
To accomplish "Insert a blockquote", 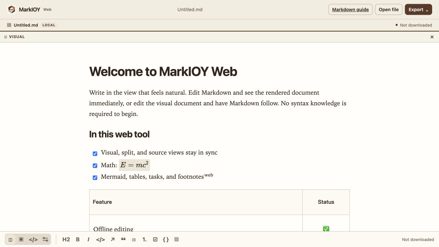I will (x=123, y=239).
